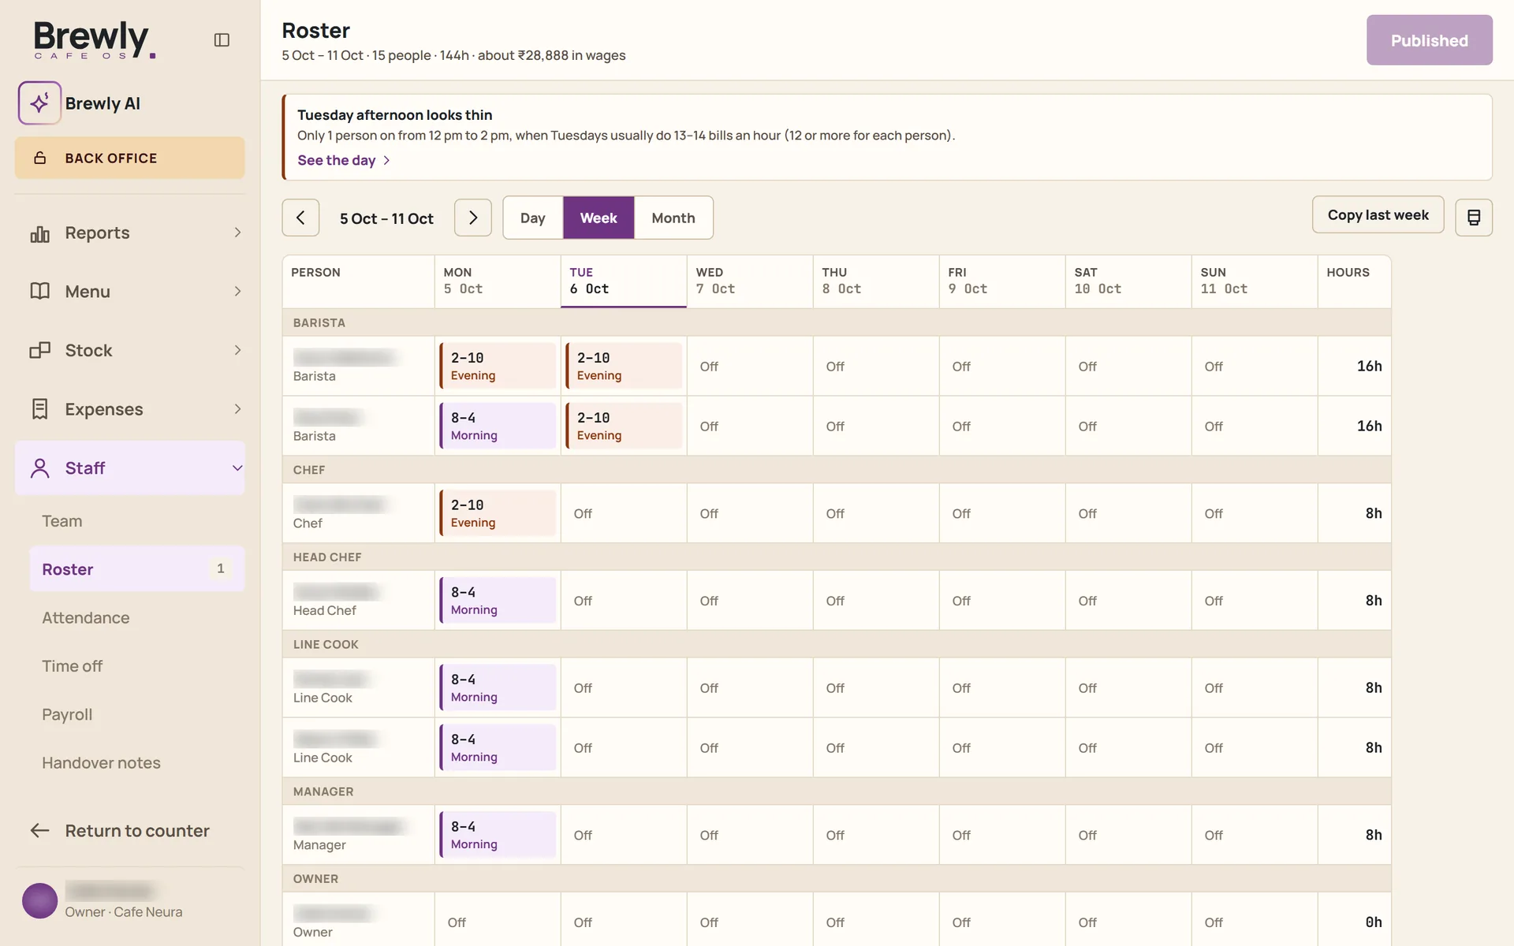Click the Stock boxes icon
Image resolution: width=1514 pixels, height=946 pixels.
40,350
